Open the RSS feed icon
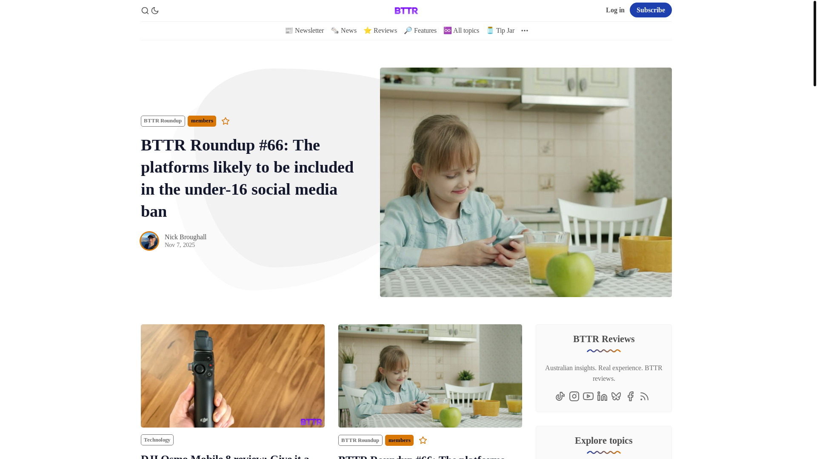817x459 pixels. click(x=644, y=396)
